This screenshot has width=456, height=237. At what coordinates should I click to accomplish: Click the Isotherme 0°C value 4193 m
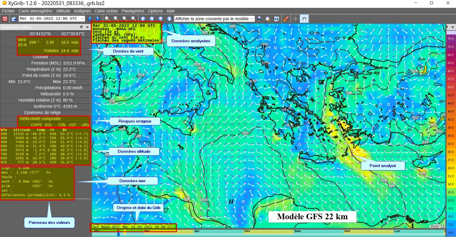70,106
